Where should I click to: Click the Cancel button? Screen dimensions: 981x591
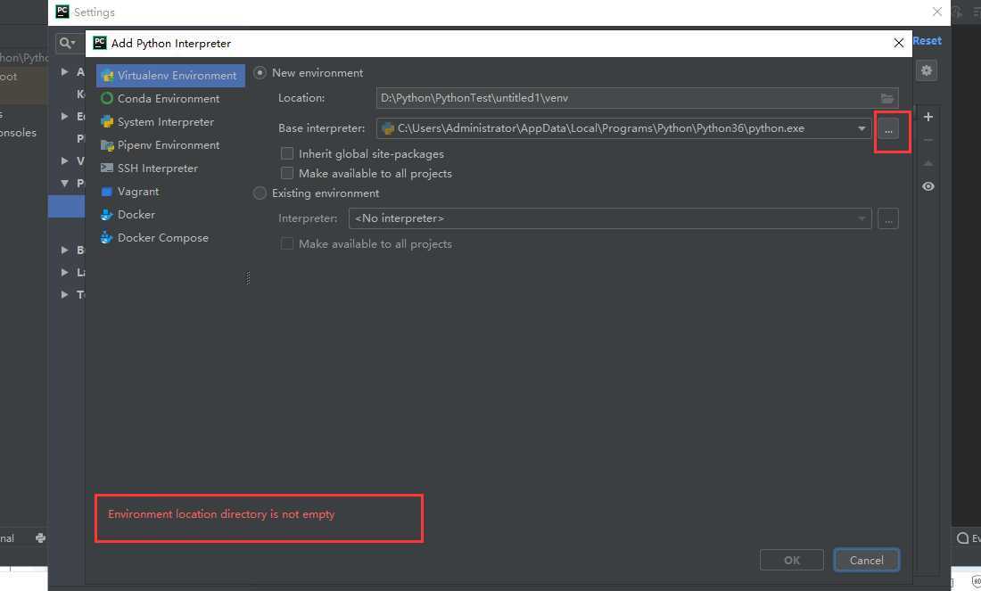(867, 561)
